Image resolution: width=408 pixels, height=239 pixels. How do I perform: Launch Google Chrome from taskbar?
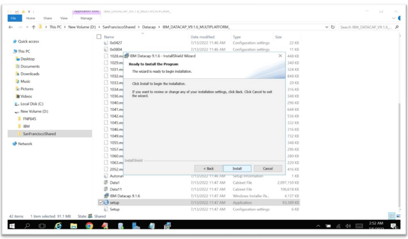[x=89, y=225]
